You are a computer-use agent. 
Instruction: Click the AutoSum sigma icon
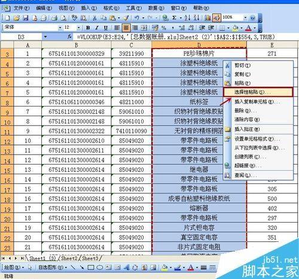[x=174, y=18]
